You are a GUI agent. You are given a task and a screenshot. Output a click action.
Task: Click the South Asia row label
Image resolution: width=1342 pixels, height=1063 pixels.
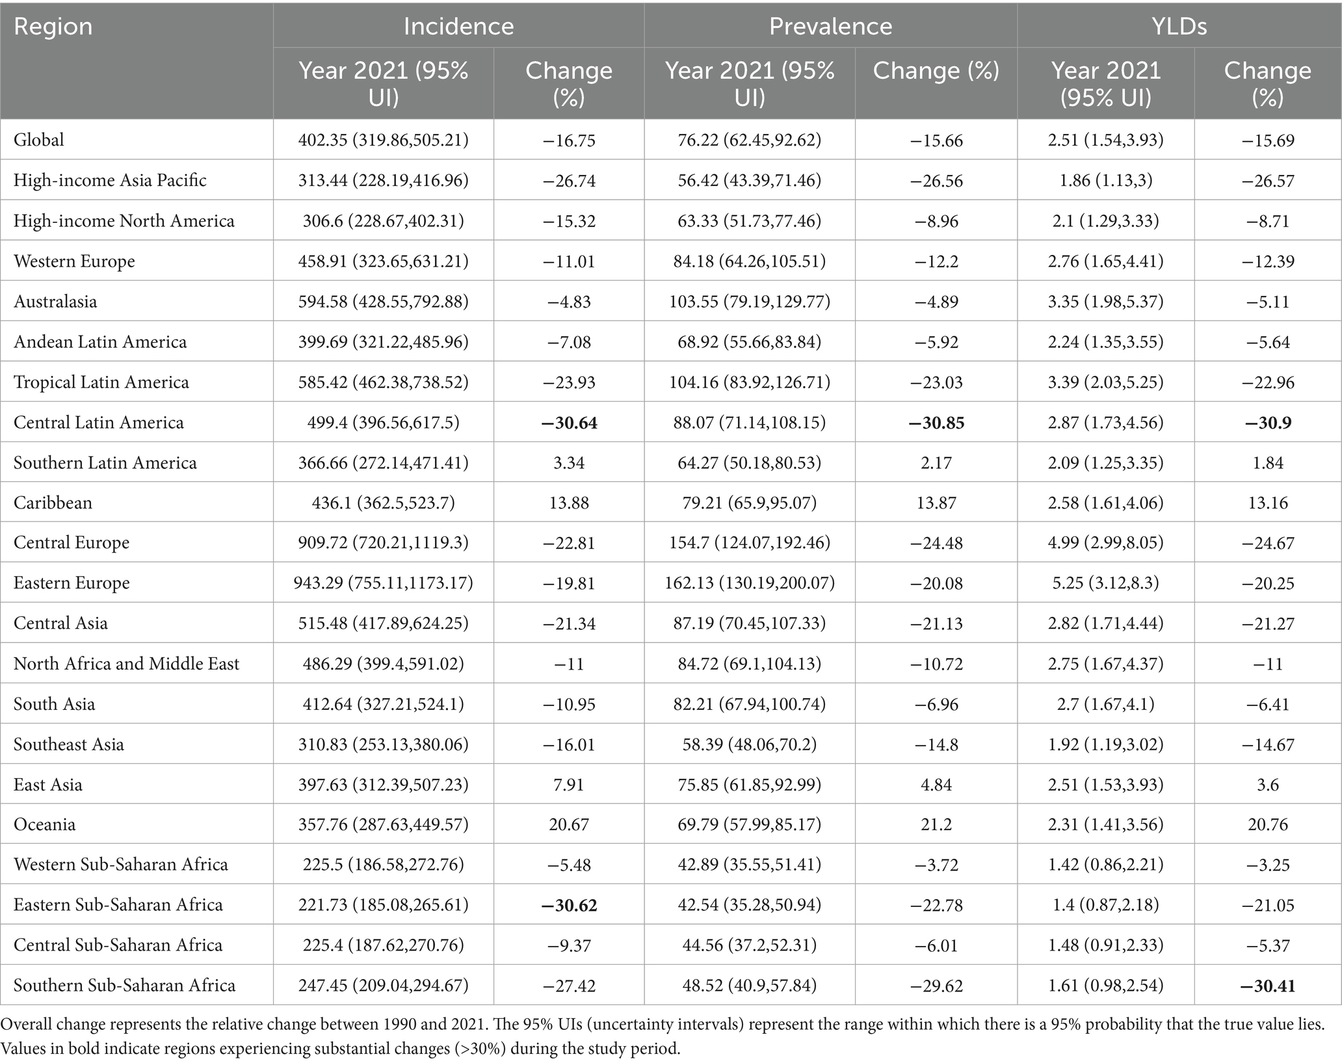pos(54,703)
